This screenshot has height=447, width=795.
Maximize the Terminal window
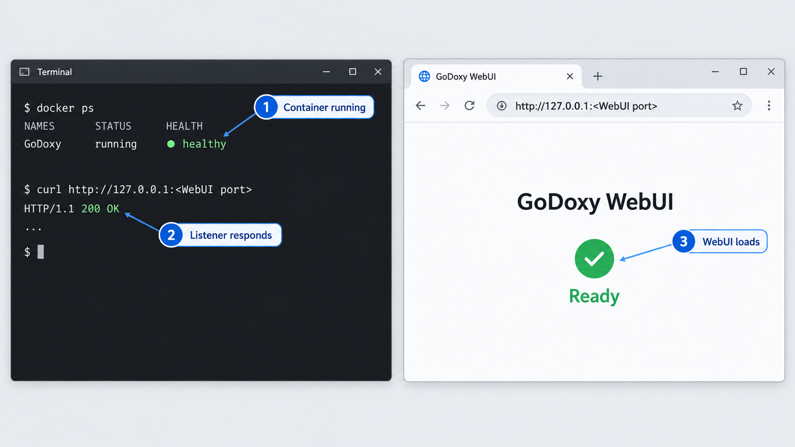352,72
